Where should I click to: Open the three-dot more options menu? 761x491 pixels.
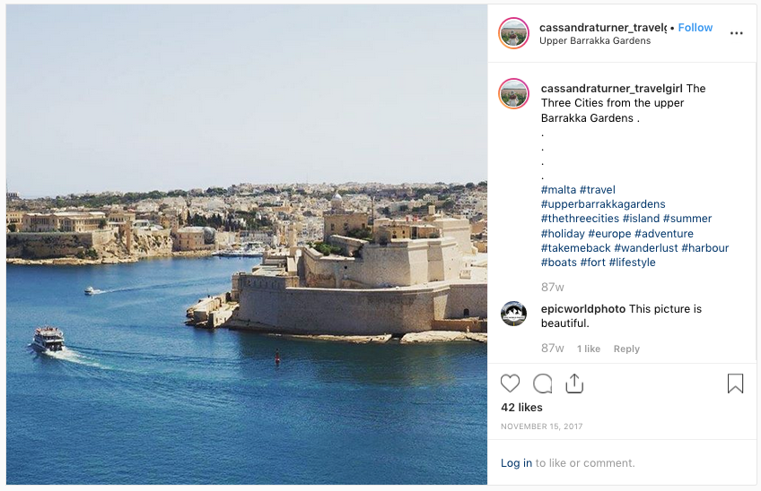pyautogui.click(x=736, y=33)
